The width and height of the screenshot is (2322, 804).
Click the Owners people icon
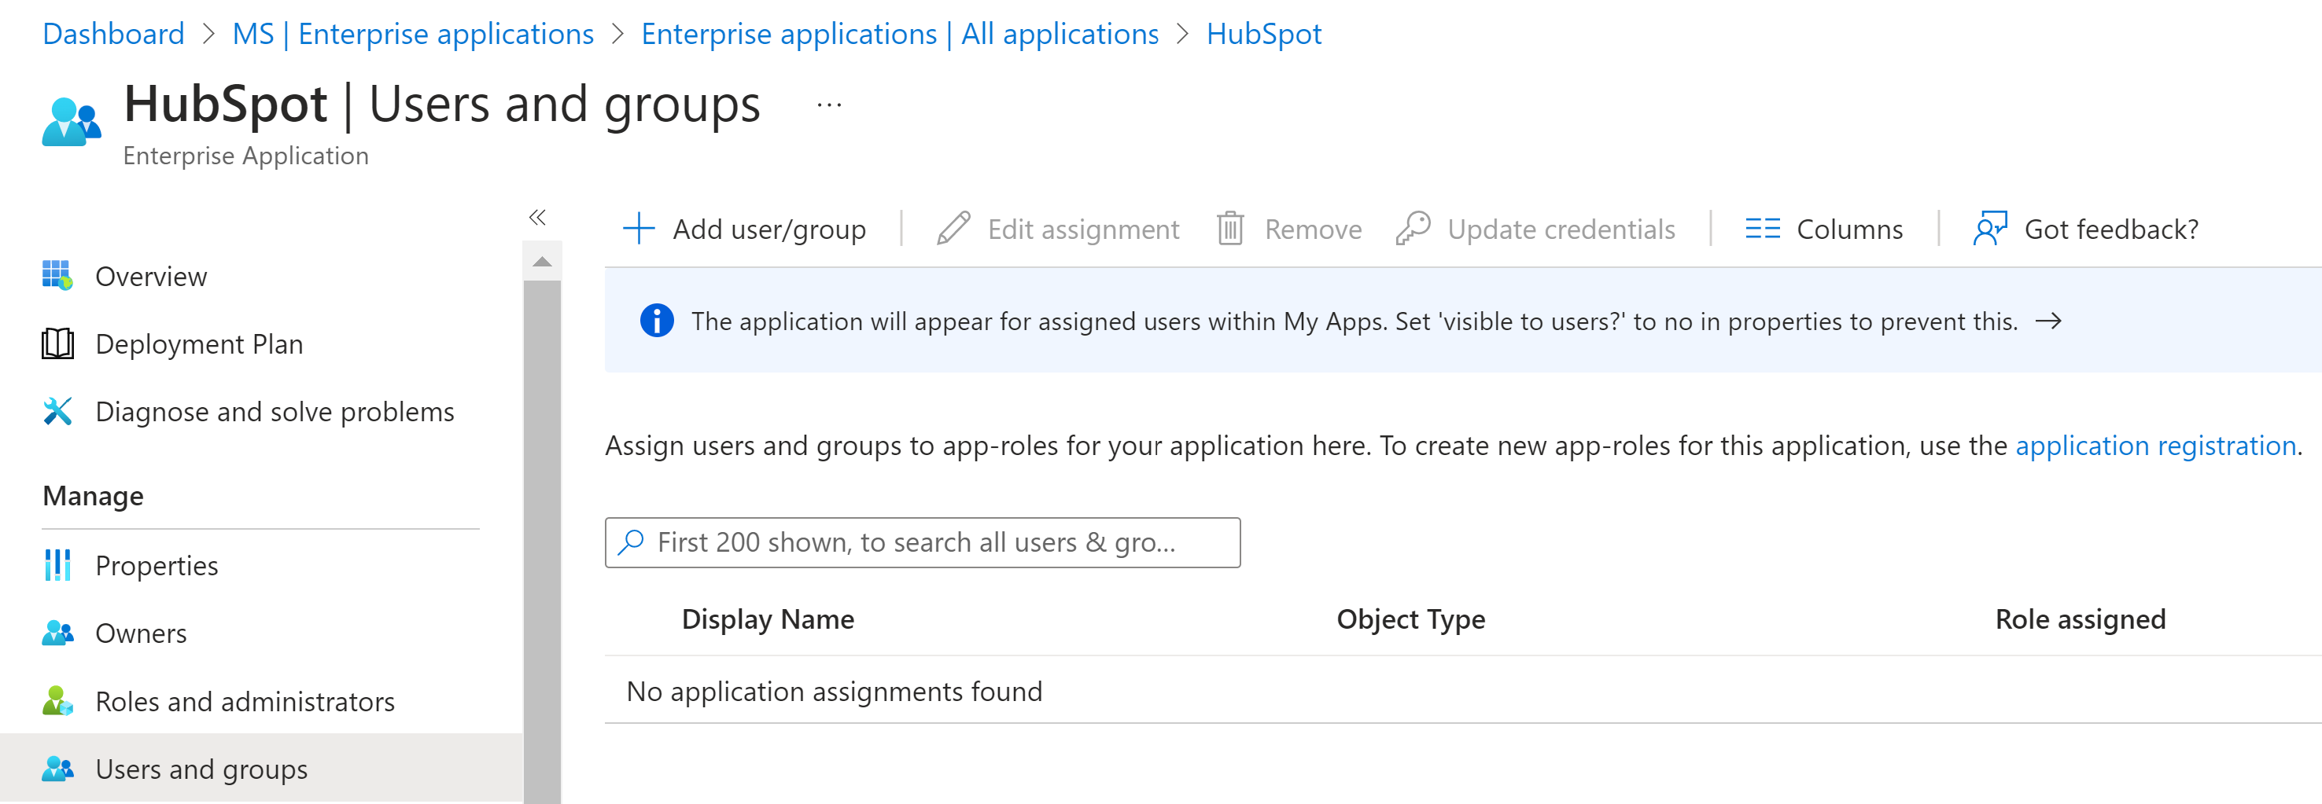coord(57,632)
